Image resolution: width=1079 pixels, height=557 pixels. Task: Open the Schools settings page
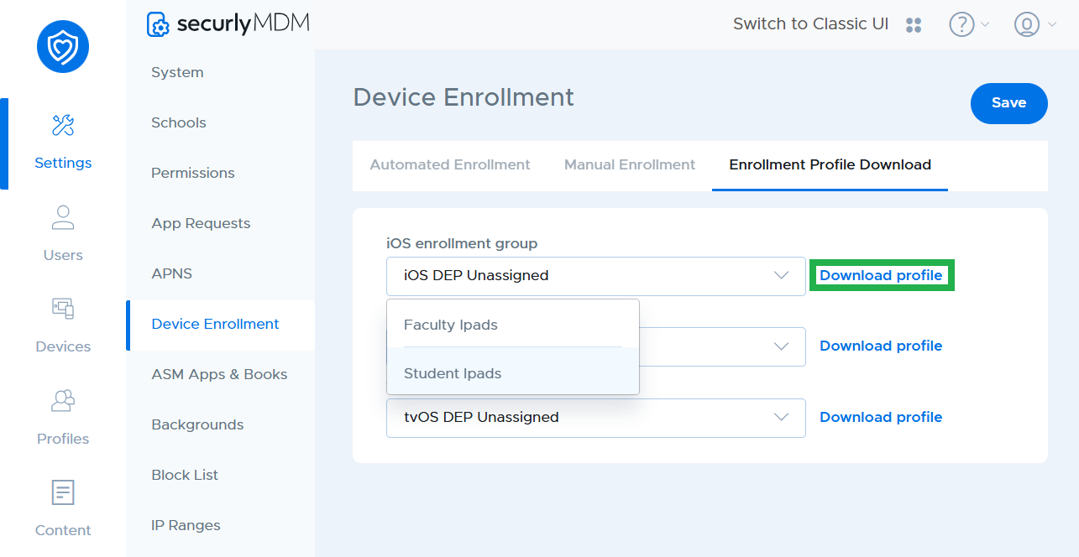coord(178,122)
